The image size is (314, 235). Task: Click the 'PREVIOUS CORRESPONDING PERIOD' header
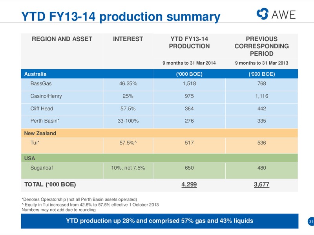pos(261,46)
